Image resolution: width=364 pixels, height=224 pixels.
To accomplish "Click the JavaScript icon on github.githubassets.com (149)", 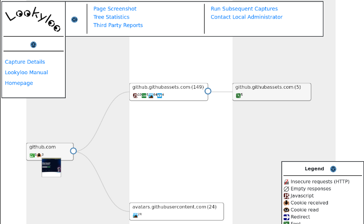I will tap(135, 95).
